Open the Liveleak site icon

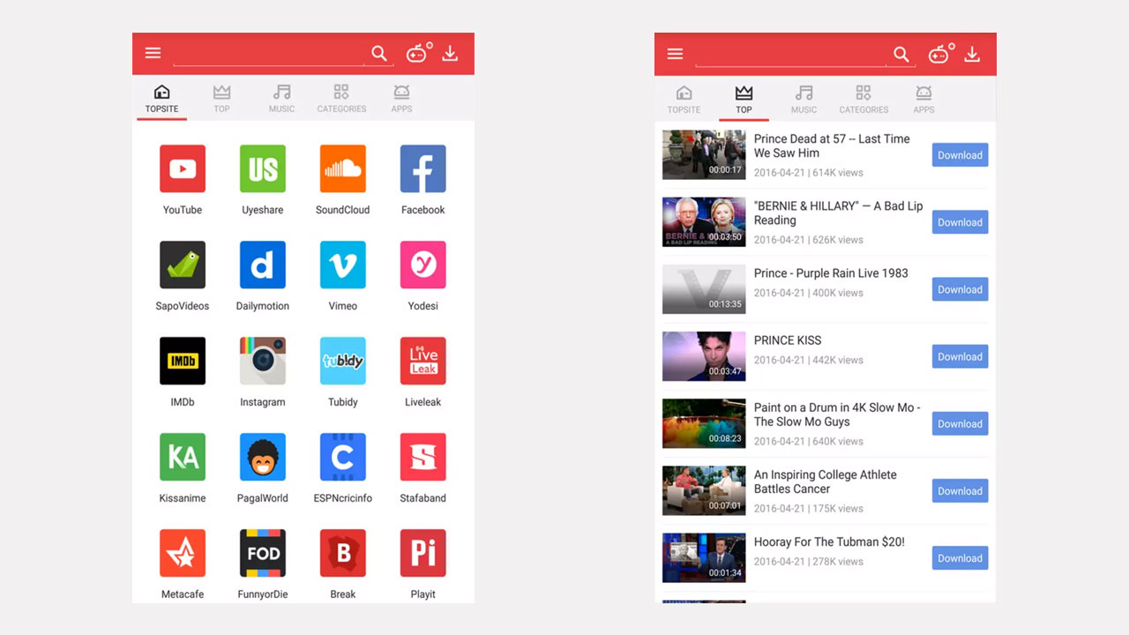[423, 361]
